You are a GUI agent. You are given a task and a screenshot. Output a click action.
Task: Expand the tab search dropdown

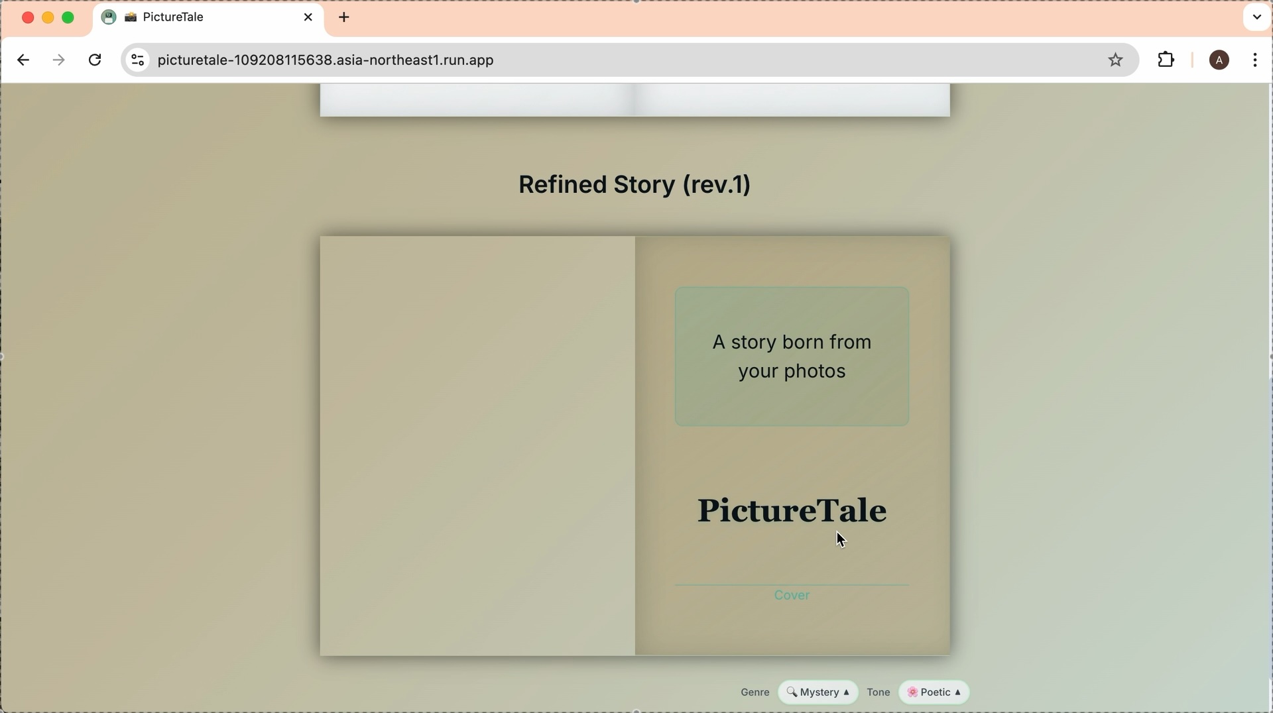pos(1256,18)
